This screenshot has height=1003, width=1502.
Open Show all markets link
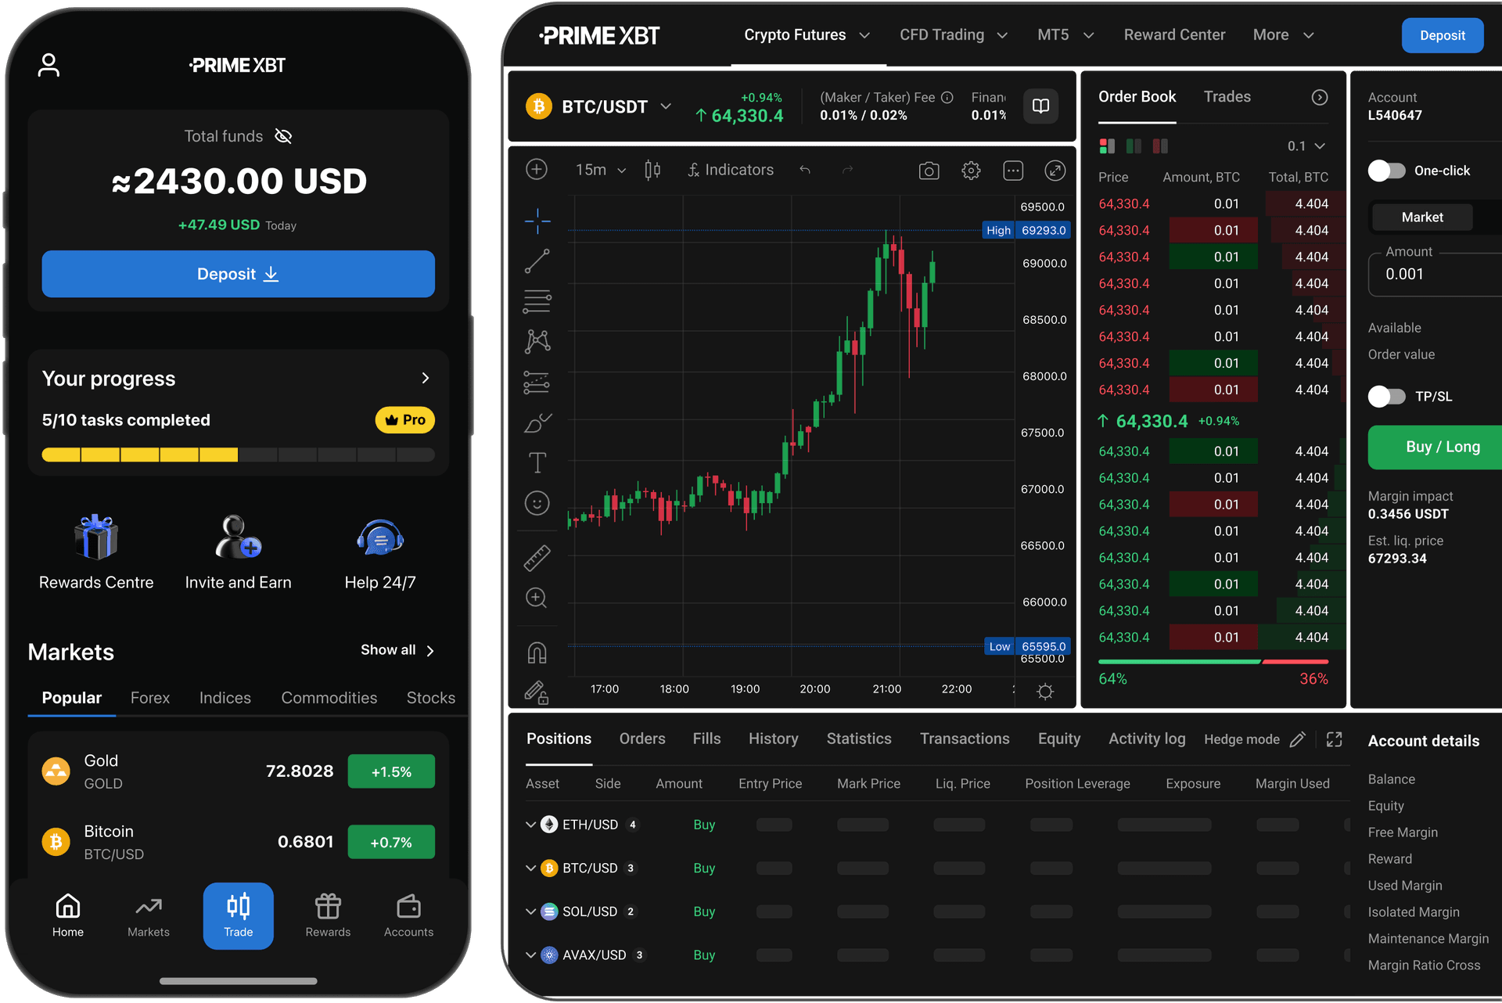coord(397,650)
